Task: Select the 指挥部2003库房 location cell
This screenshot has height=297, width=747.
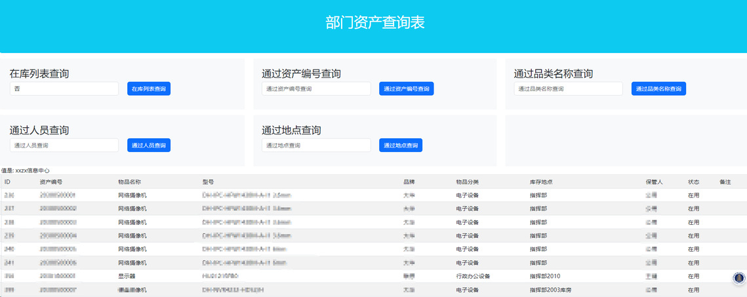Action: click(x=550, y=289)
